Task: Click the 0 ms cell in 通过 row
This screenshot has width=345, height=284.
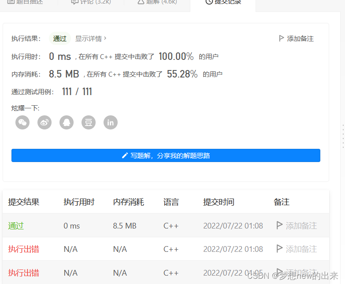Action: (72, 226)
